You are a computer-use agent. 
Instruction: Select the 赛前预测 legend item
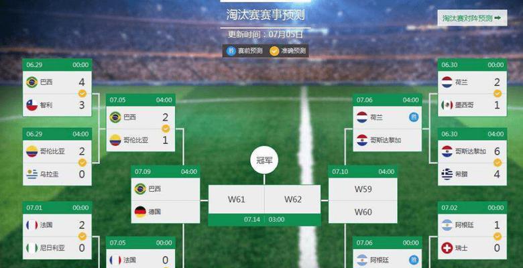coord(245,51)
